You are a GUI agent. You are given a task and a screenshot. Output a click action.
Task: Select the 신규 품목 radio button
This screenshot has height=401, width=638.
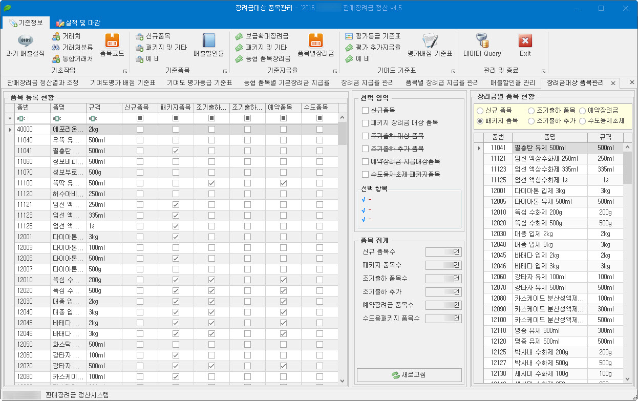[x=480, y=111]
